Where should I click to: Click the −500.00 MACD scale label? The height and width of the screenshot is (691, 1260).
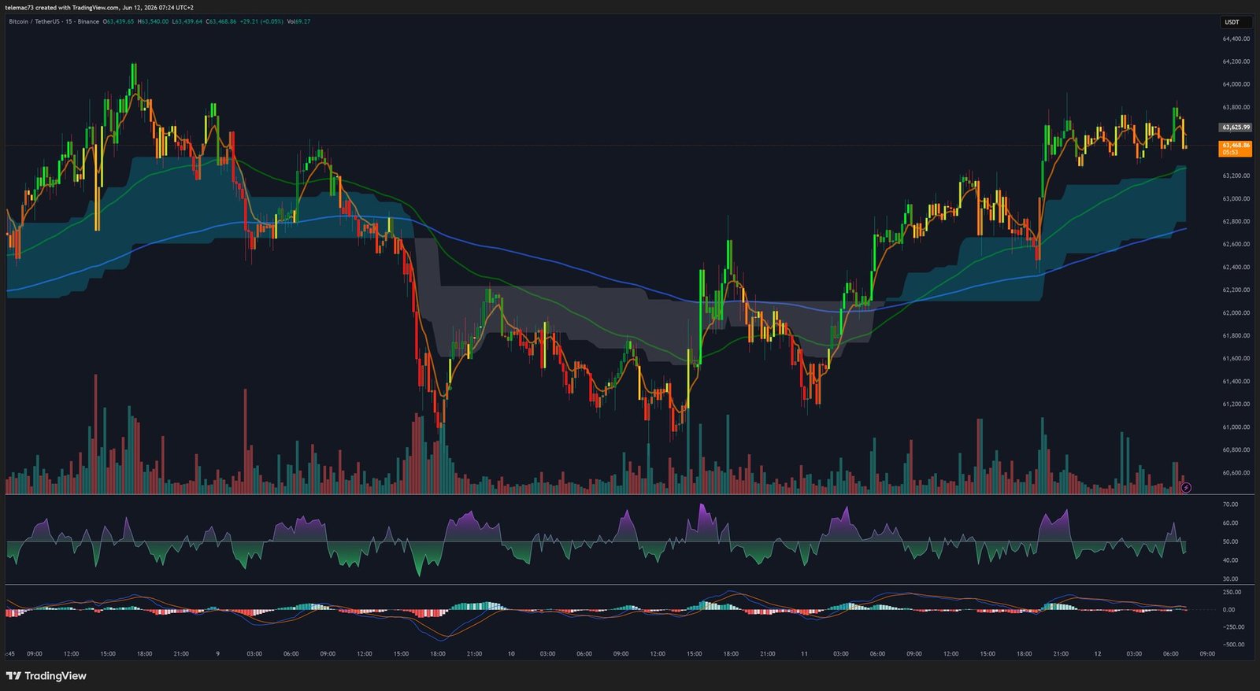(x=1233, y=644)
